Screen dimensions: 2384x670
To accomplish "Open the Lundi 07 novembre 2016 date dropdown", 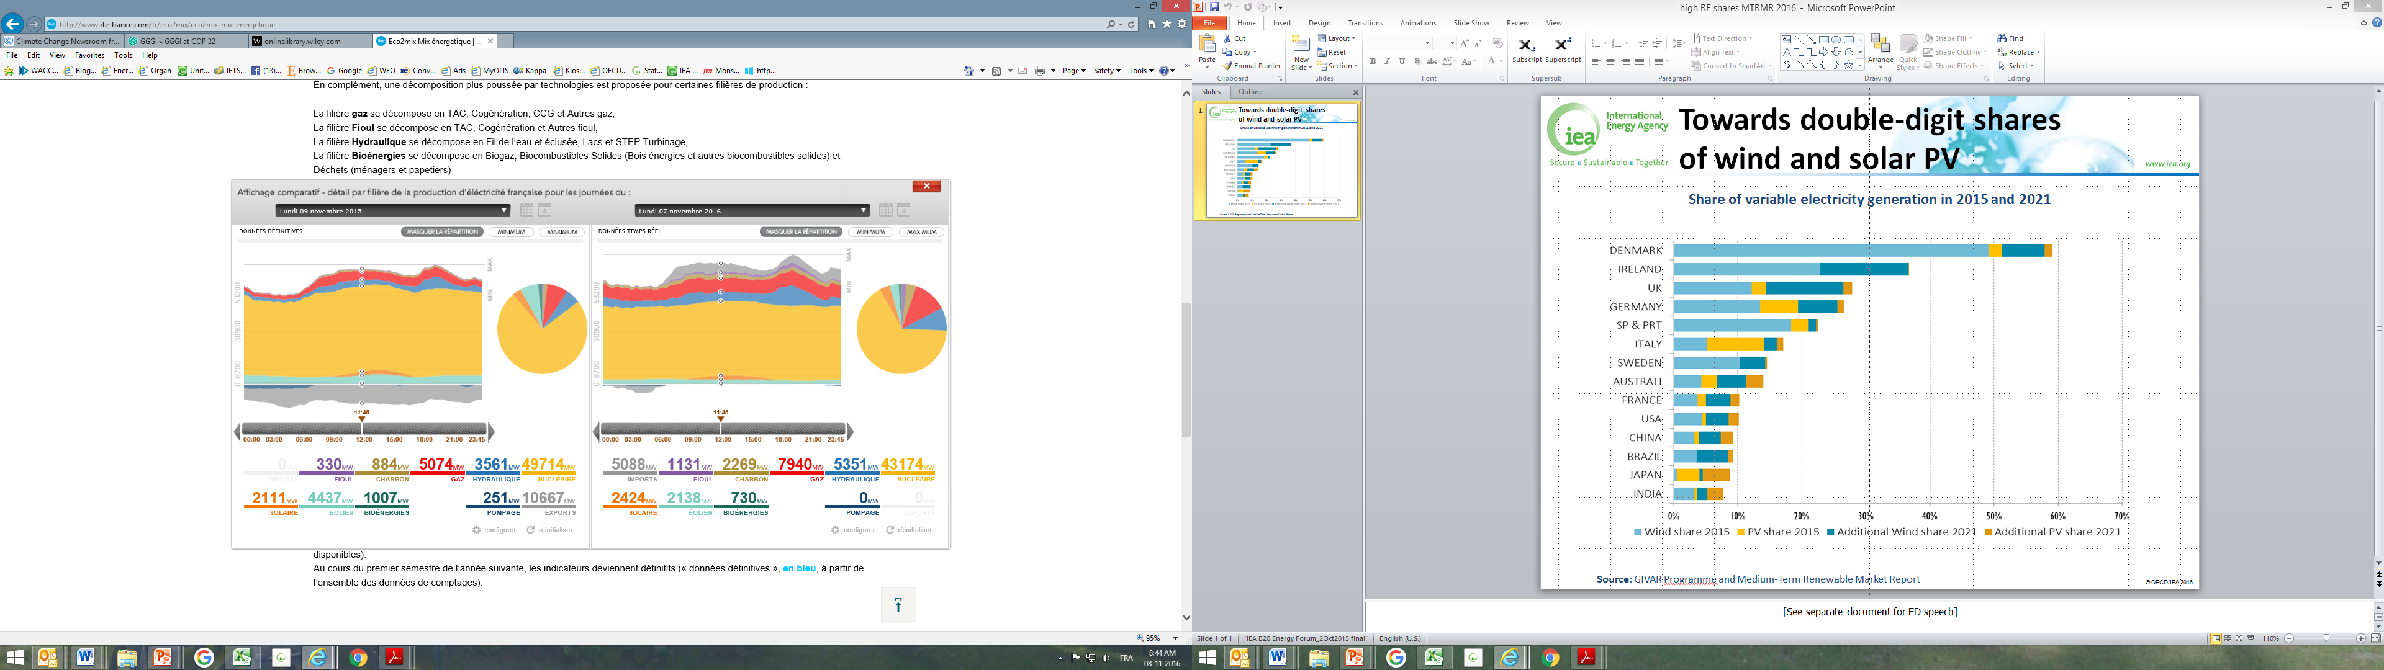I will [751, 211].
